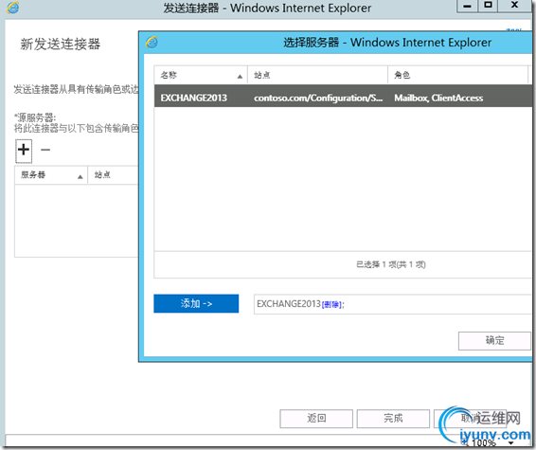
Task: Click the contoso.com/Configuration site cell
Action: pyautogui.click(x=318, y=99)
